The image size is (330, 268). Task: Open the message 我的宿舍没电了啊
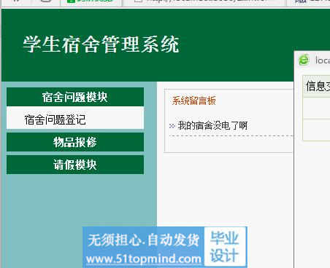(212, 126)
